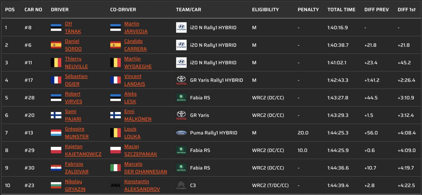422x195 pixels.
Task: Open Thierry Neuville's driver link
Action: (x=76, y=62)
